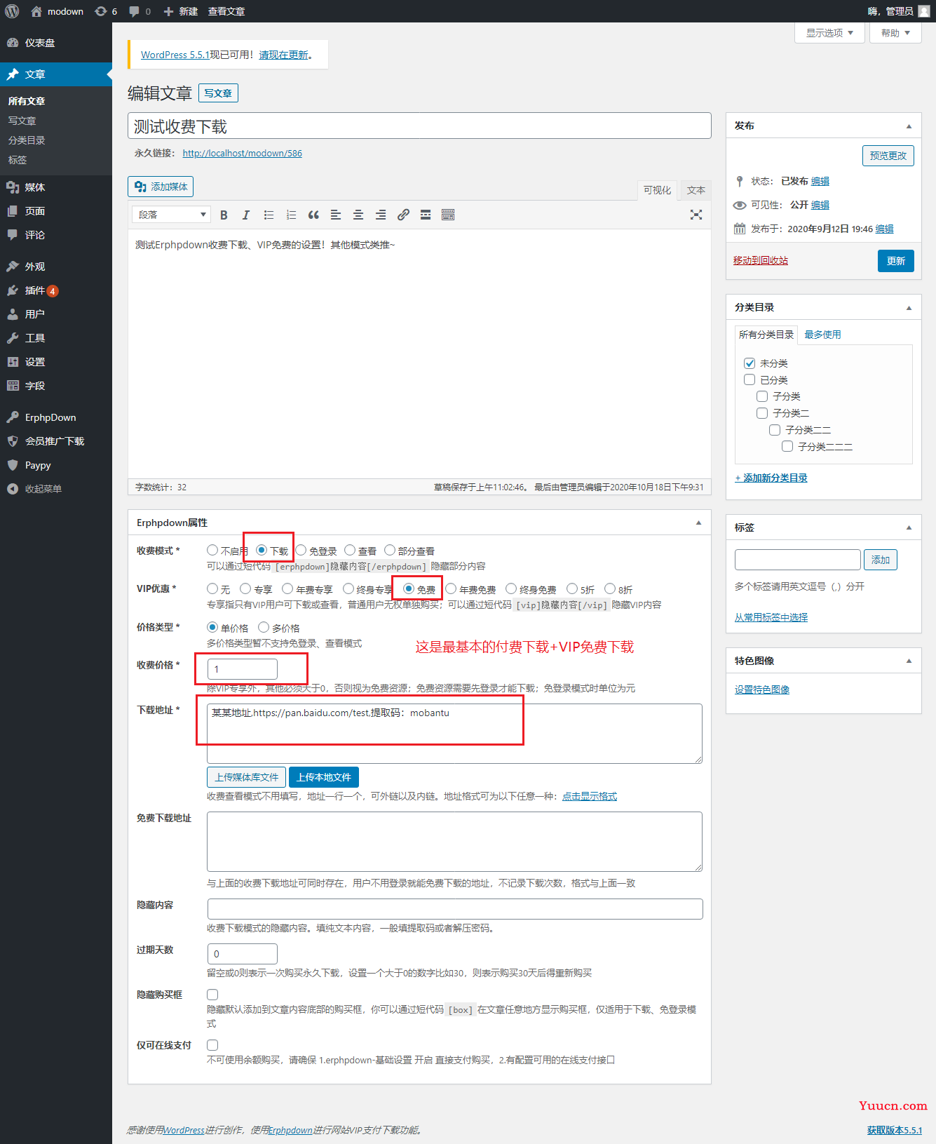Viewport: 936px width, 1144px height.
Task: Apply blockquote formatting
Action: [313, 215]
